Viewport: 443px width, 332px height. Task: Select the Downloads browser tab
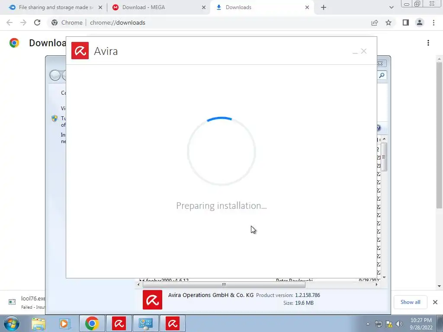pyautogui.click(x=261, y=7)
